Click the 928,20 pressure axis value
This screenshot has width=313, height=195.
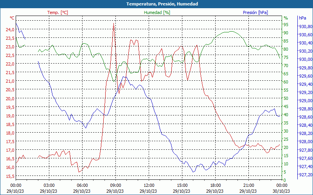[306, 133]
